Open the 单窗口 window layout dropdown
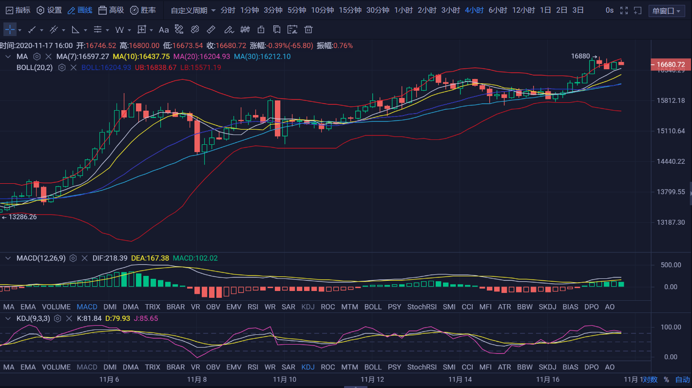 pyautogui.click(x=667, y=10)
